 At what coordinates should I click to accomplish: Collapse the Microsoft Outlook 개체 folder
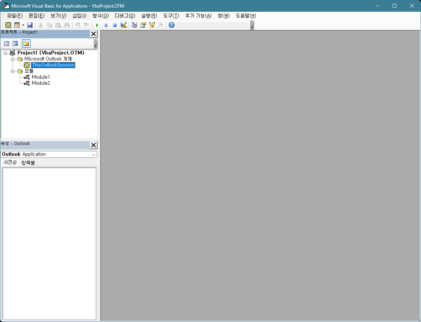click(12, 59)
